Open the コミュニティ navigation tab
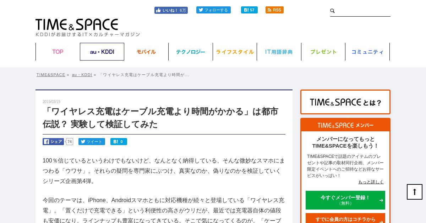426x223 pixels. pyautogui.click(x=367, y=52)
